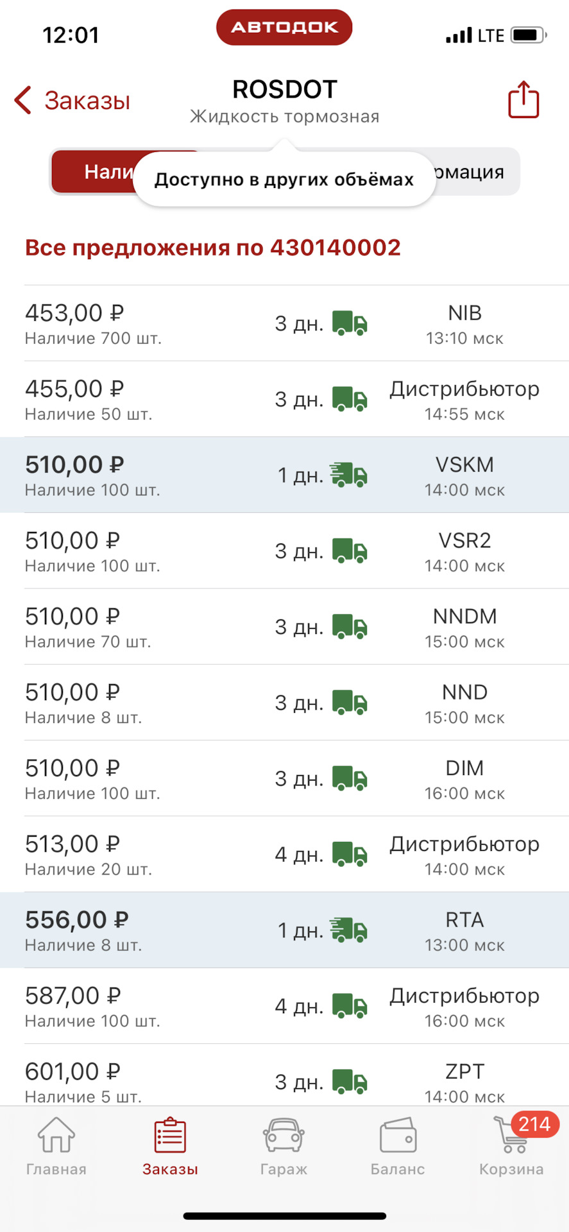Open the Корзина cart with 214 items

512,1147
